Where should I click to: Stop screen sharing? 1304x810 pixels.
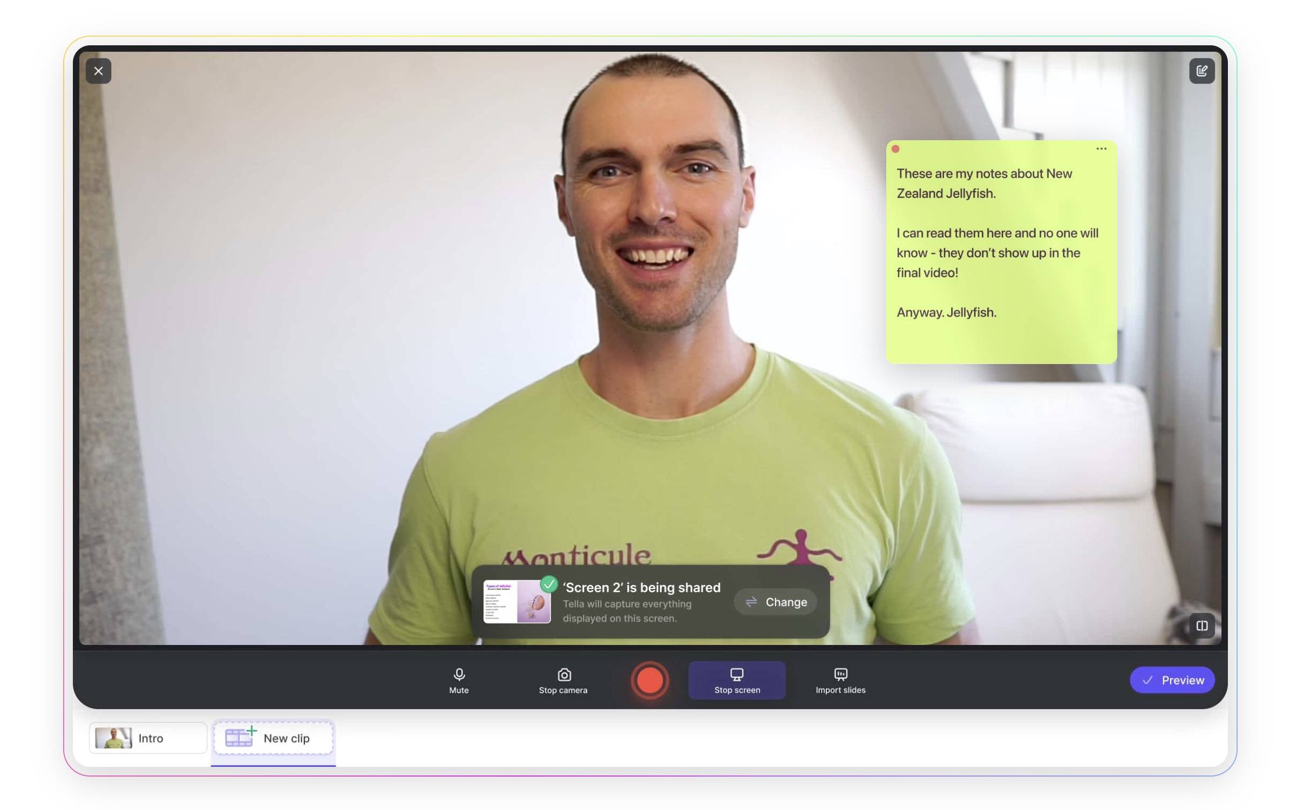pyautogui.click(x=737, y=680)
